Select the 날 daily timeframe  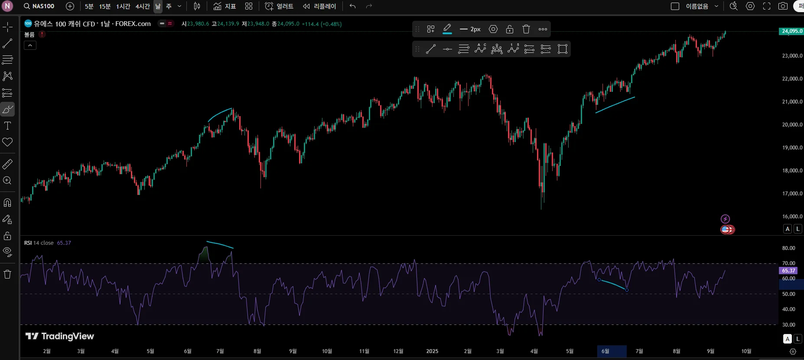[158, 6]
